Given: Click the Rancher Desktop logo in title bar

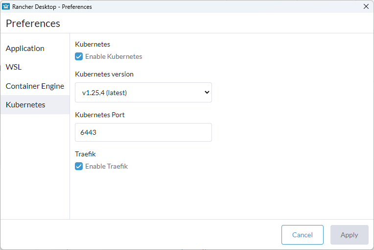Looking at the screenshot, I should (6, 6).
